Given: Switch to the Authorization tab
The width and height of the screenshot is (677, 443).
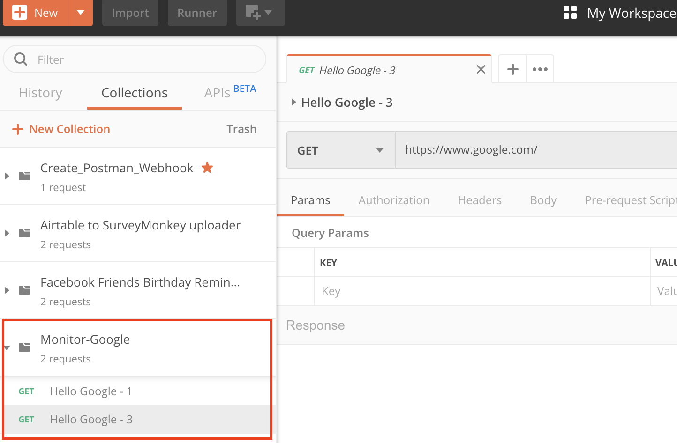Looking at the screenshot, I should [393, 200].
